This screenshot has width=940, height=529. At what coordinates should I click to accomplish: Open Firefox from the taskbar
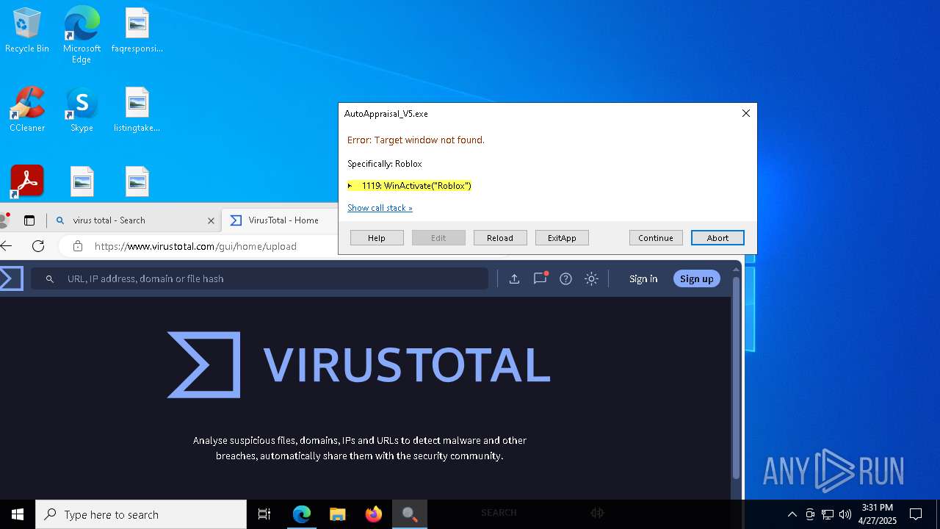tap(373, 514)
